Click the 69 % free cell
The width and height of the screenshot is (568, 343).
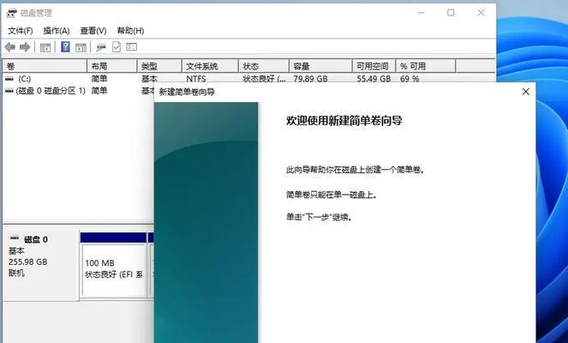coord(410,79)
